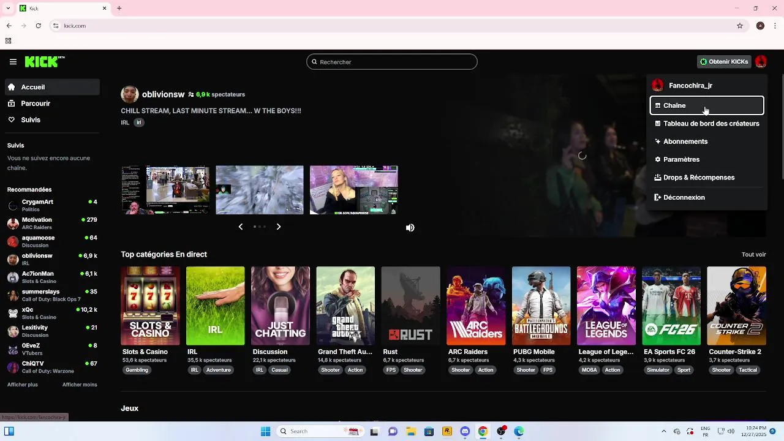This screenshot has height=441, width=784.
Task: Click Obtenir KICKs button
Action: tap(724, 62)
